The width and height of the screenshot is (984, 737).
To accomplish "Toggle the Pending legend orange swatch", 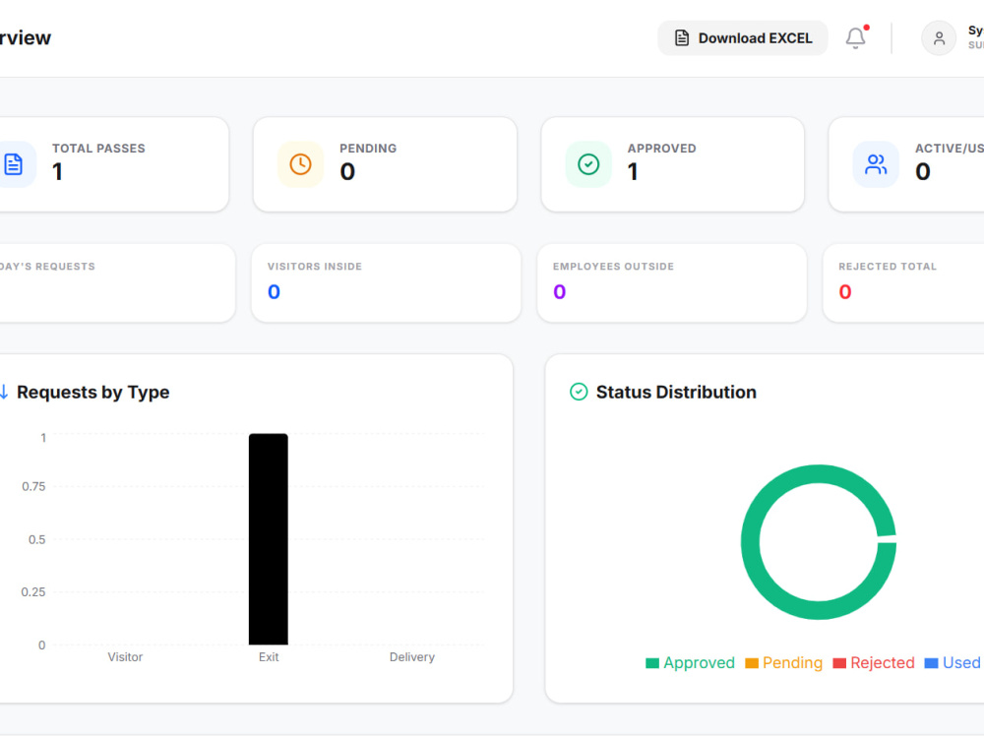I will tap(752, 663).
